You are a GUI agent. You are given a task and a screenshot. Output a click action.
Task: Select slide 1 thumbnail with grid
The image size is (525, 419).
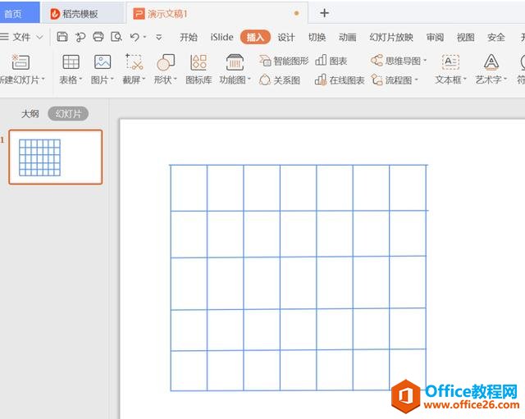coord(56,157)
